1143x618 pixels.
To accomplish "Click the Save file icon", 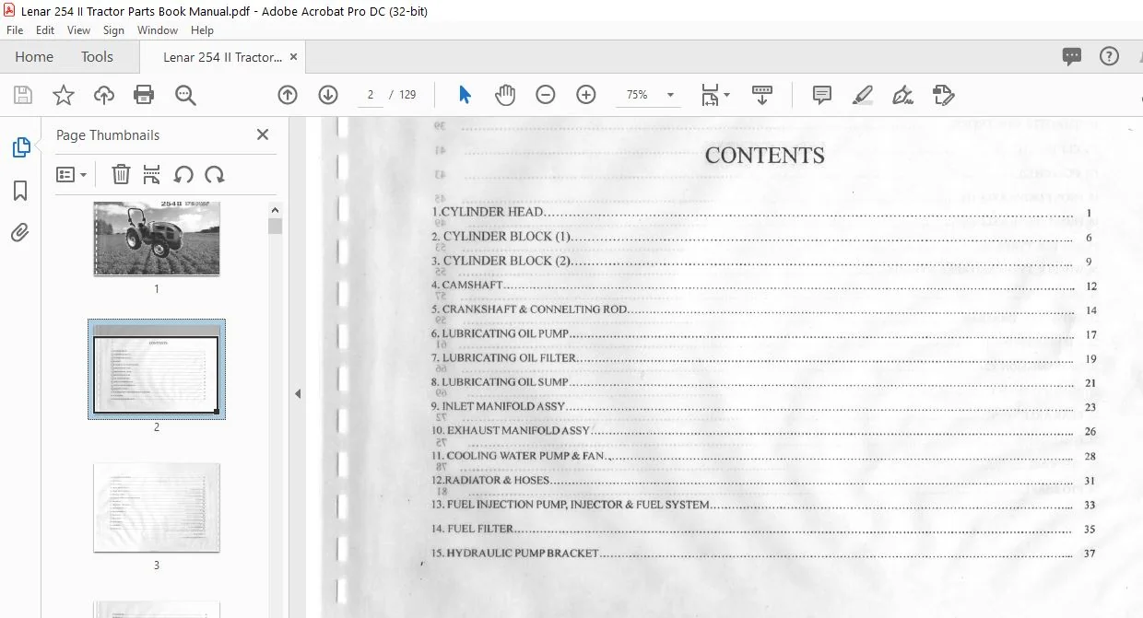I will click(x=23, y=95).
